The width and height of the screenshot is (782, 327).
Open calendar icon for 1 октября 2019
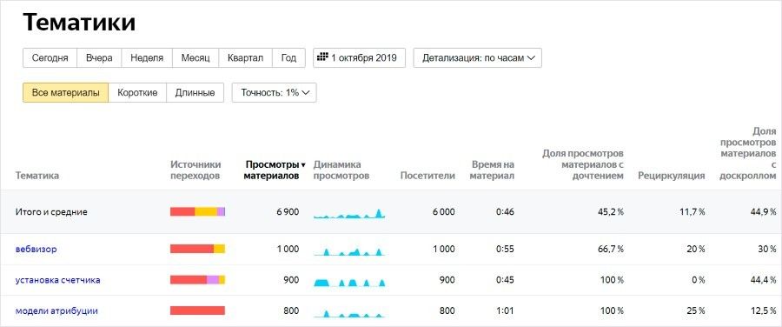point(322,57)
